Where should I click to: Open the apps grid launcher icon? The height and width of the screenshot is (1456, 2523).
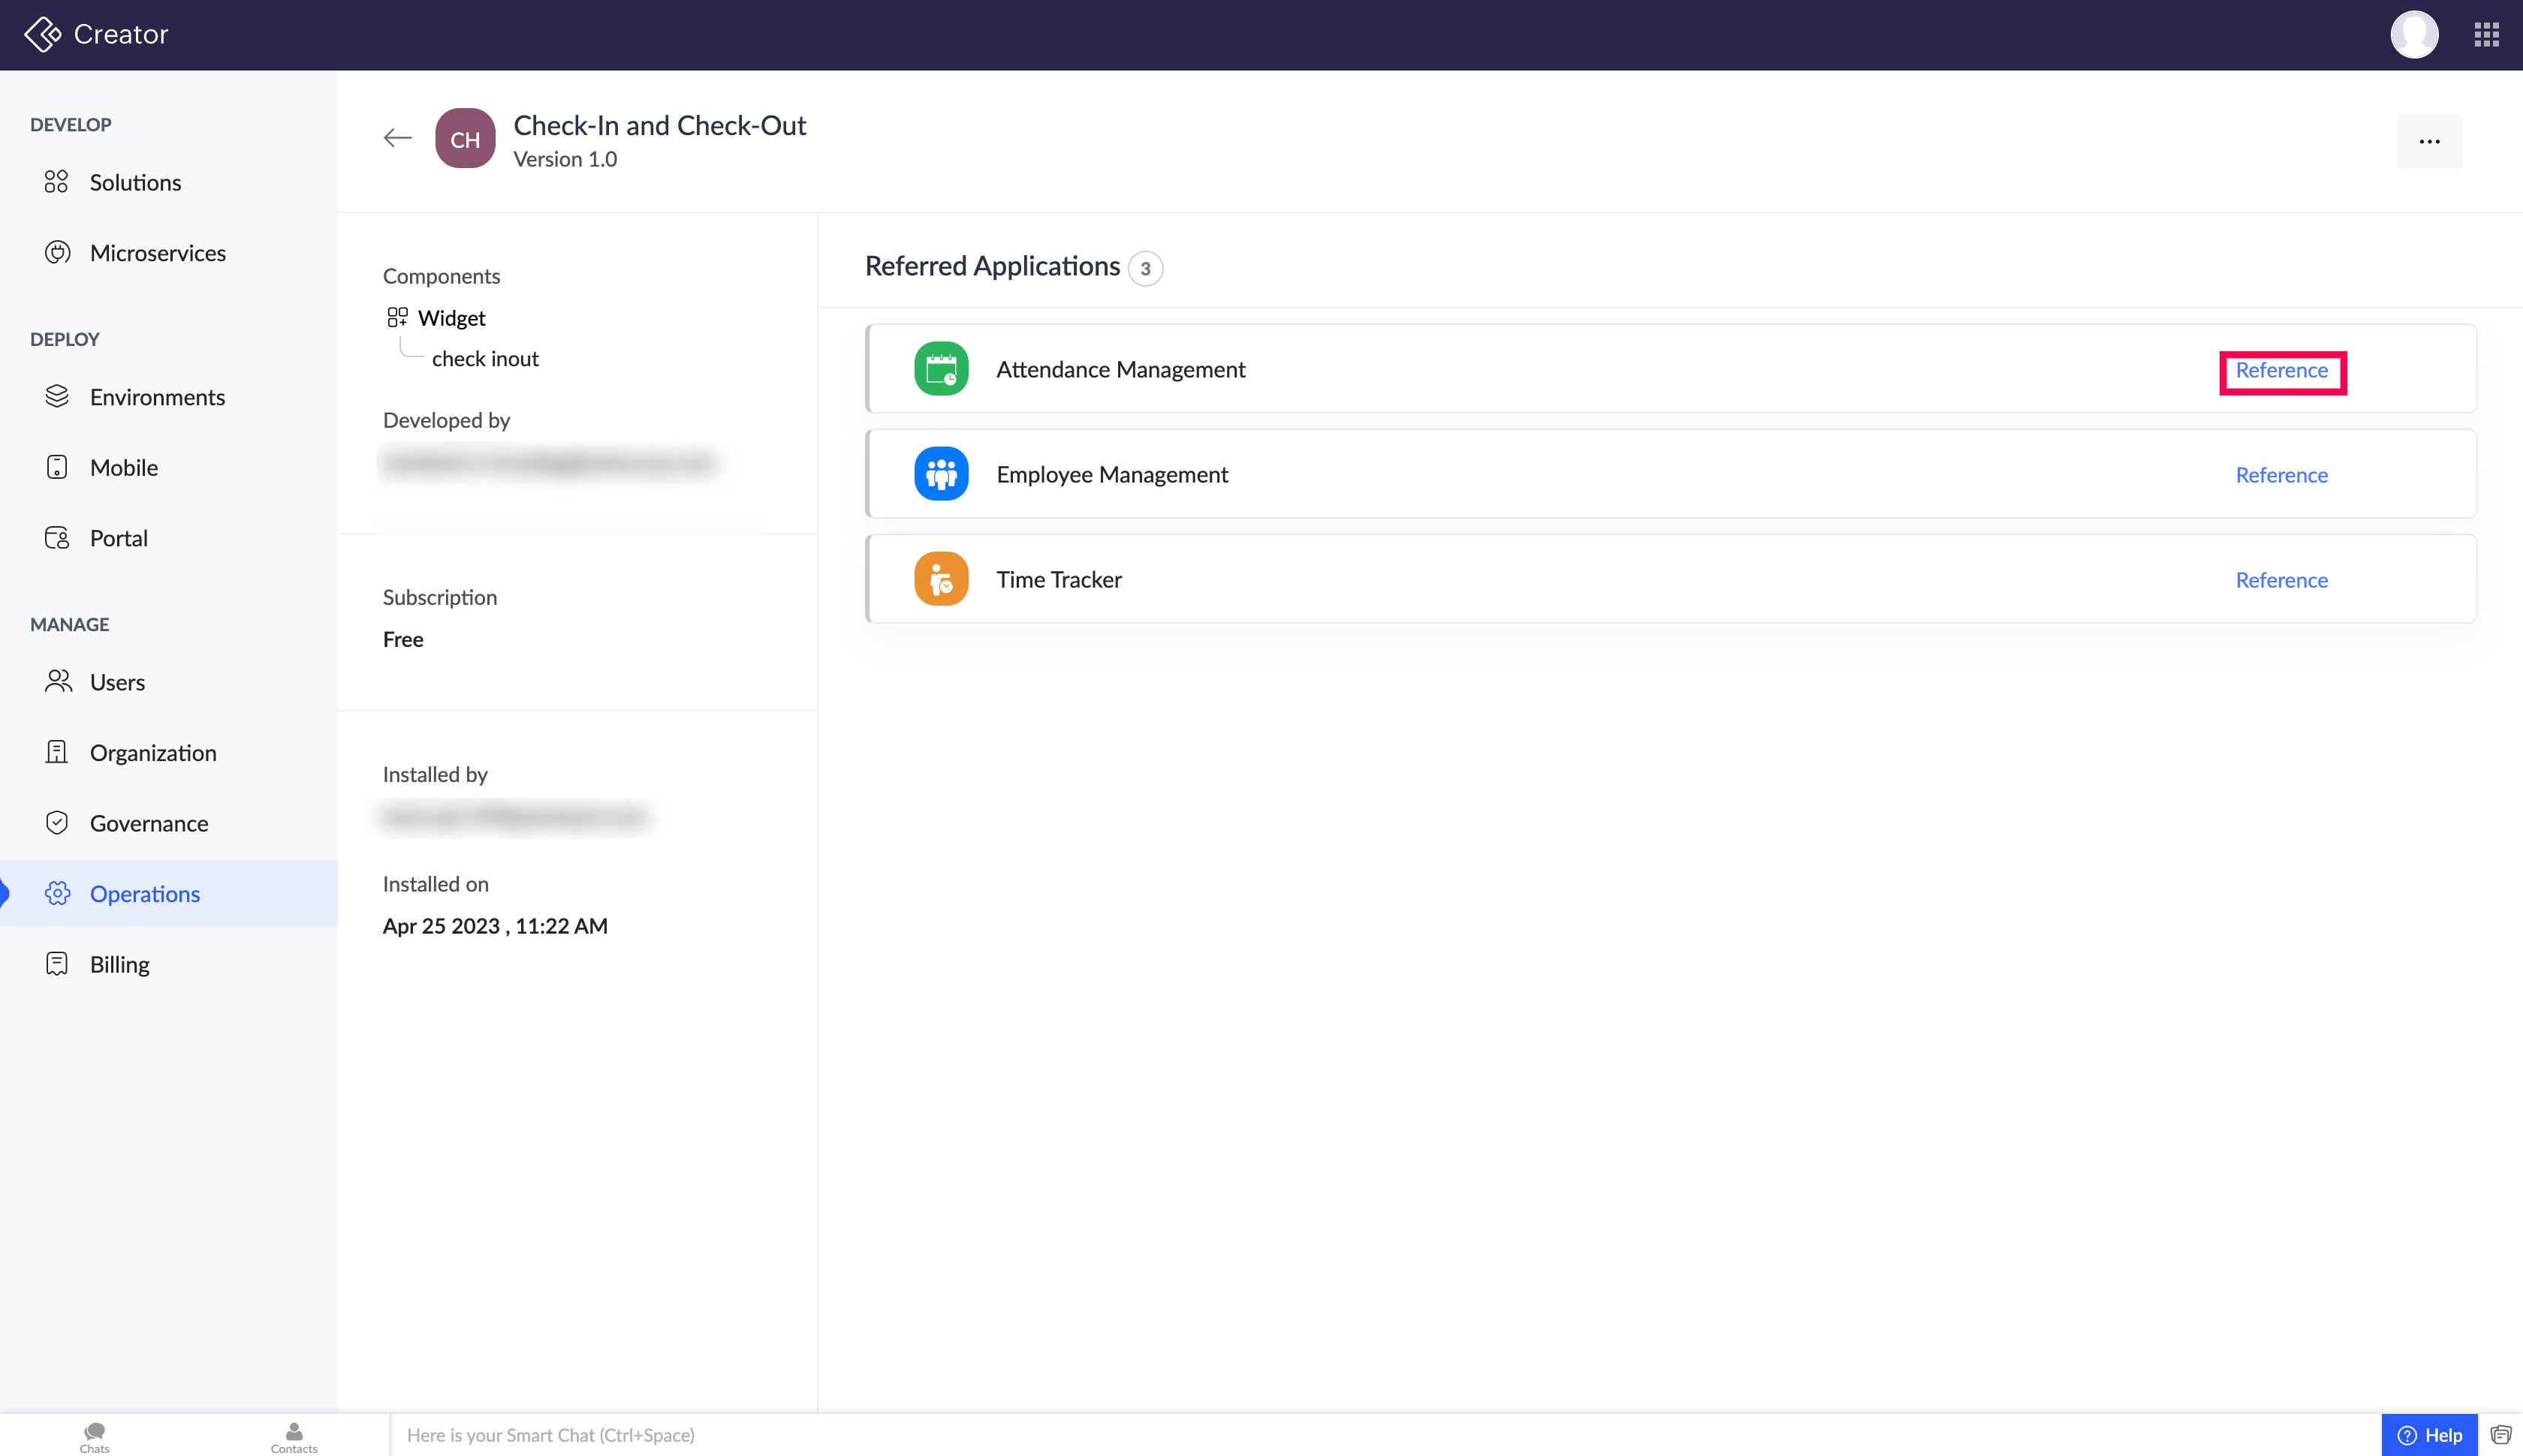coord(2486,35)
